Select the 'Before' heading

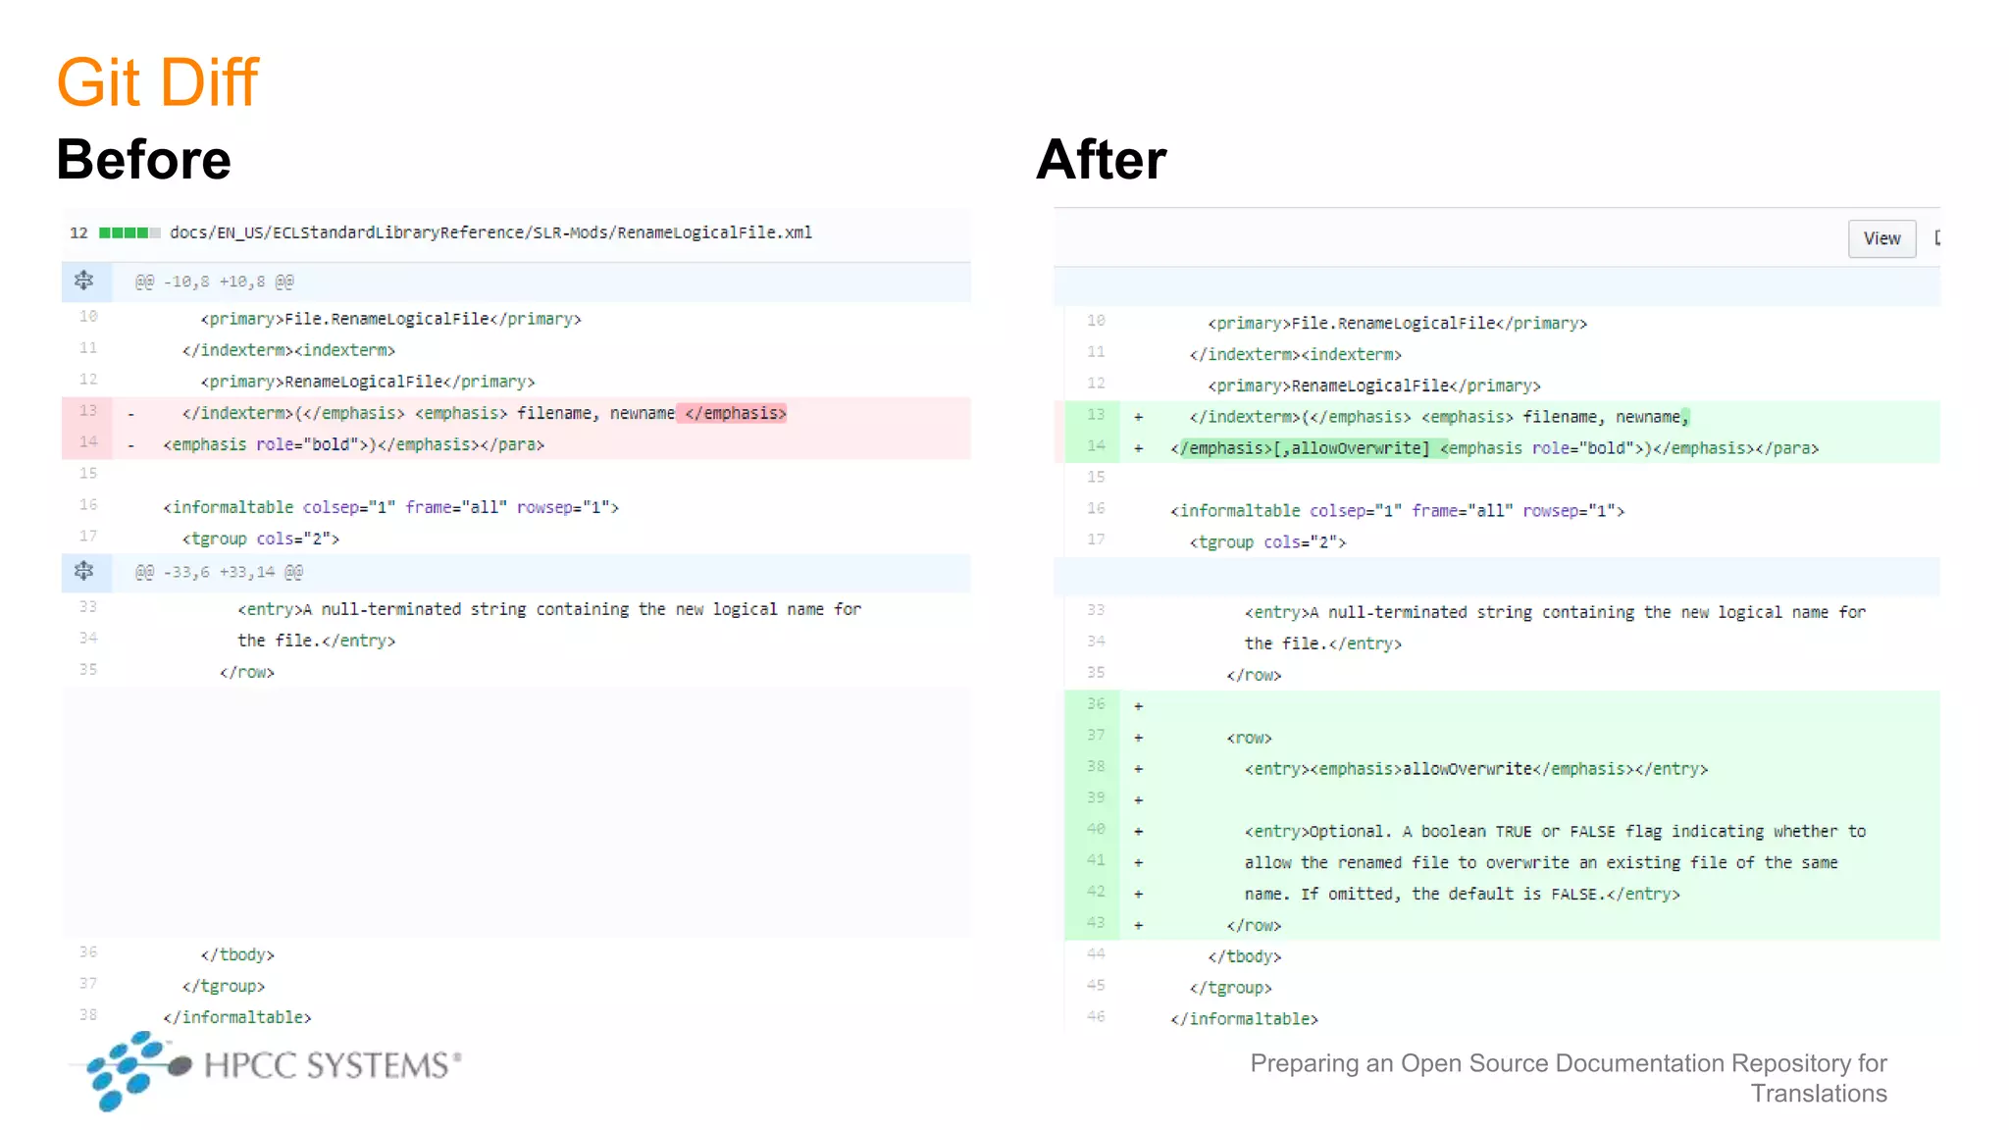(x=143, y=159)
